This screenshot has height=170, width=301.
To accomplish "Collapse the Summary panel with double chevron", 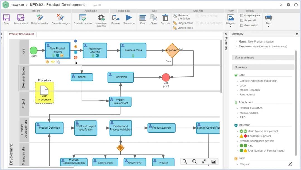I will (x=297, y=34).
